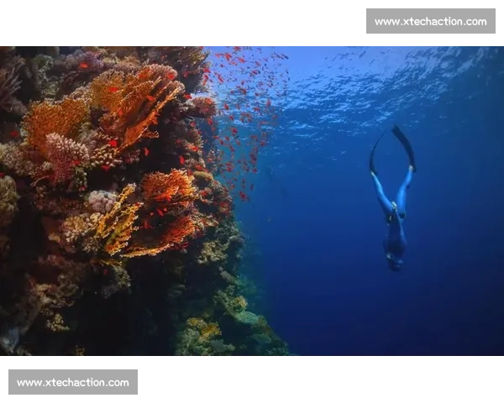Select the diver's black fins
This screenshot has height=403, width=504.
point(403,144)
